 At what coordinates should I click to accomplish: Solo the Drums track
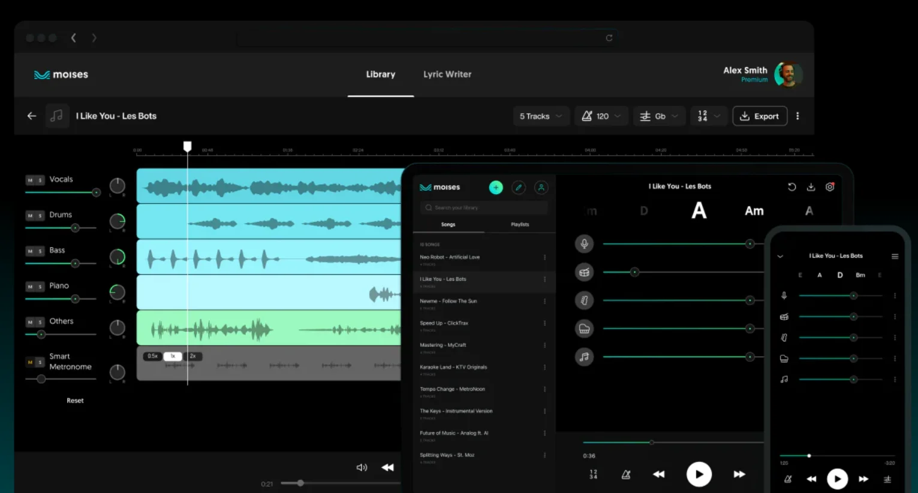coord(40,216)
